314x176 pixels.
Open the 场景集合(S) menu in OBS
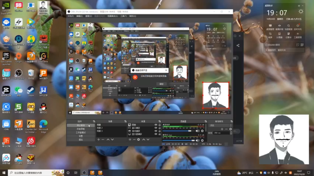pos(113,16)
